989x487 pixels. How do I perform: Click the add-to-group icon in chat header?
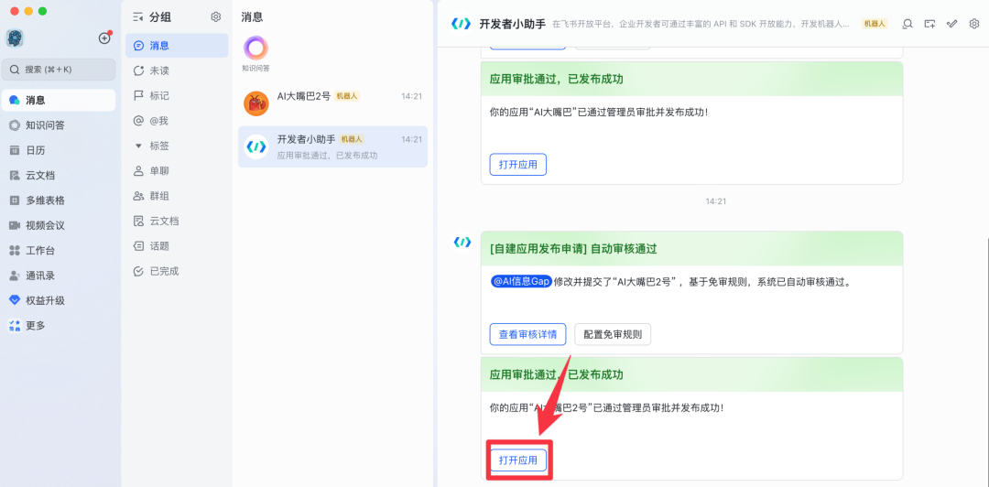(x=929, y=24)
